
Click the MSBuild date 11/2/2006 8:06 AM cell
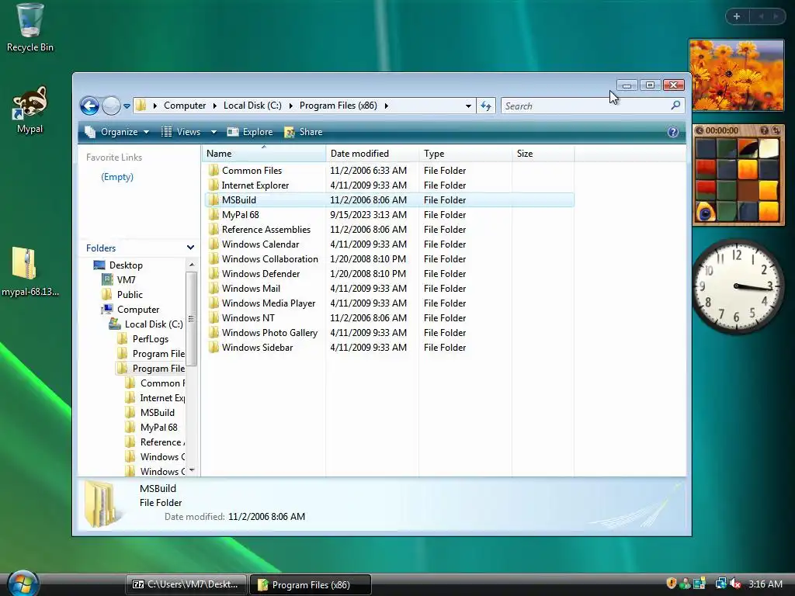[x=368, y=200]
